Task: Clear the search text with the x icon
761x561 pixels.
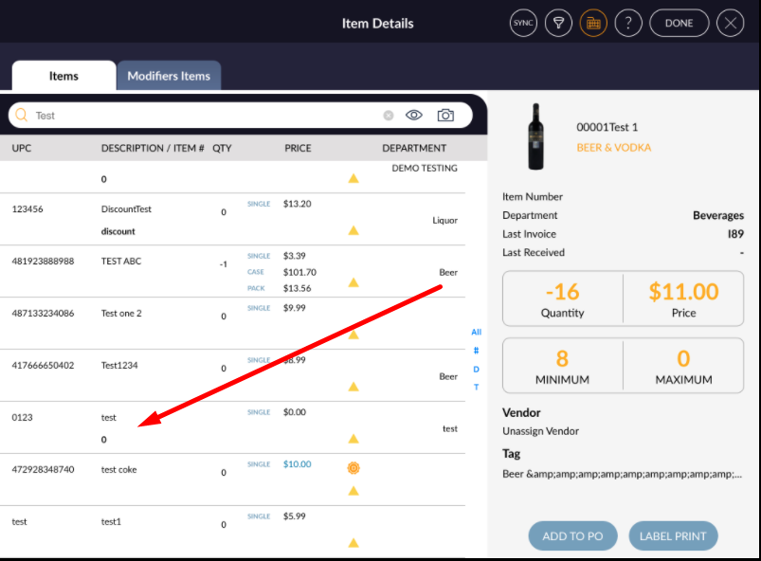Action: (389, 116)
